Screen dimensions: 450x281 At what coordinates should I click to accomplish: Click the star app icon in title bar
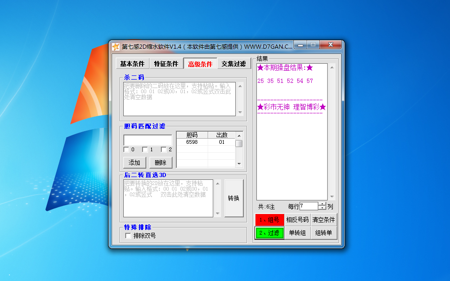[116, 46]
